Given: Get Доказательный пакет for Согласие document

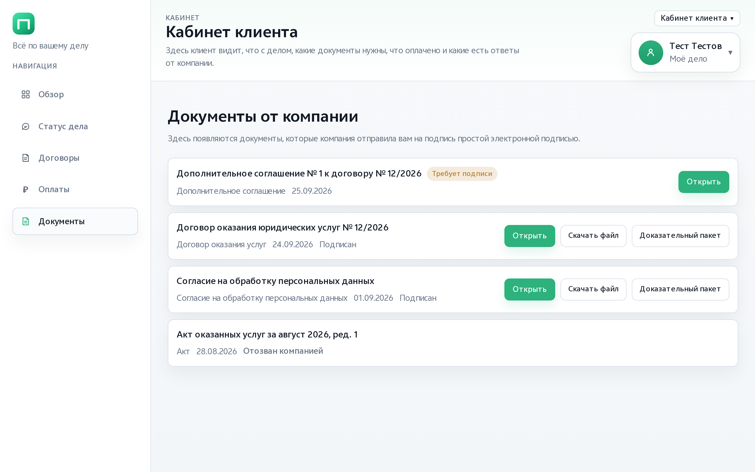Looking at the screenshot, I should [x=680, y=289].
